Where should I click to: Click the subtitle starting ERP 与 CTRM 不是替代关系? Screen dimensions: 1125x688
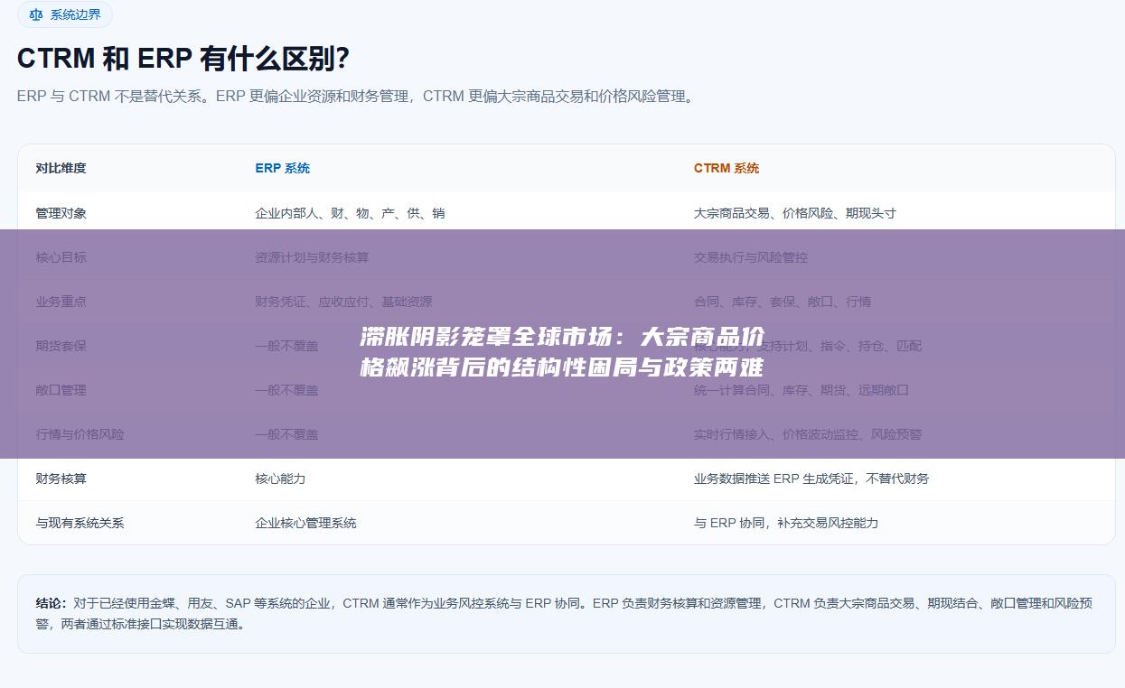tap(358, 97)
